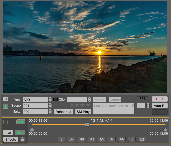Image resolution: width=171 pixels, height=146 pixels.
Task: Click the padlock icon beside Effects
Action: pyautogui.click(x=22, y=139)
